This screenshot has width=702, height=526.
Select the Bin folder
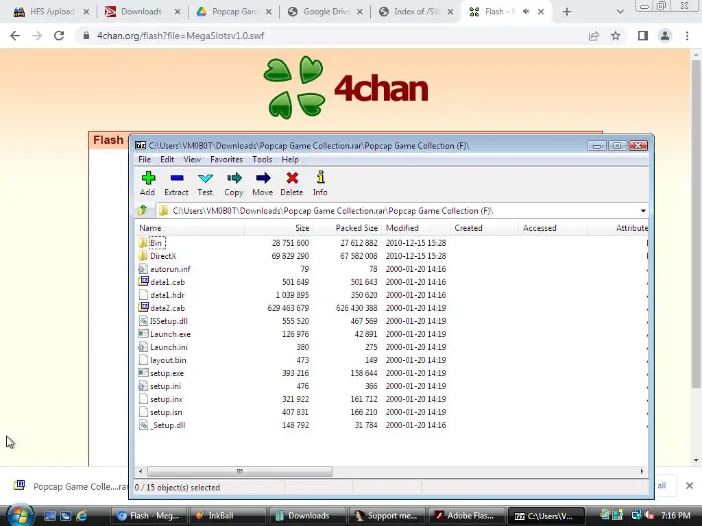click(156, 243)
